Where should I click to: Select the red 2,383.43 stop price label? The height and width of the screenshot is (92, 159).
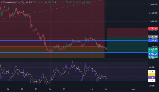click(153, 28)
